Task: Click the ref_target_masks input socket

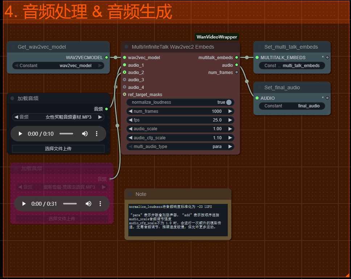Action: (125, 94)
